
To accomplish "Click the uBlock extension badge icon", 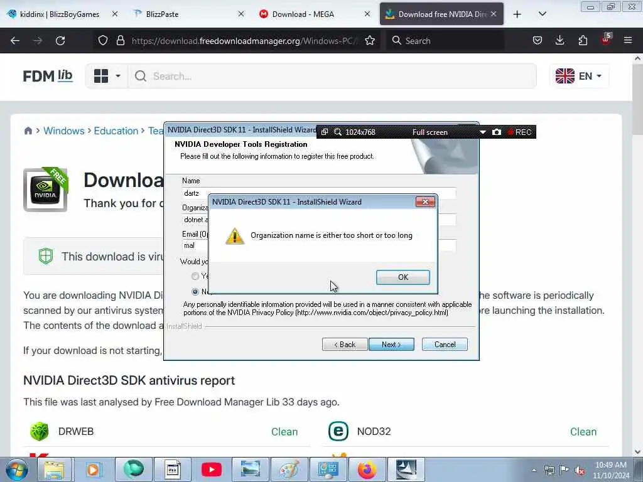I will coord(606,40).
